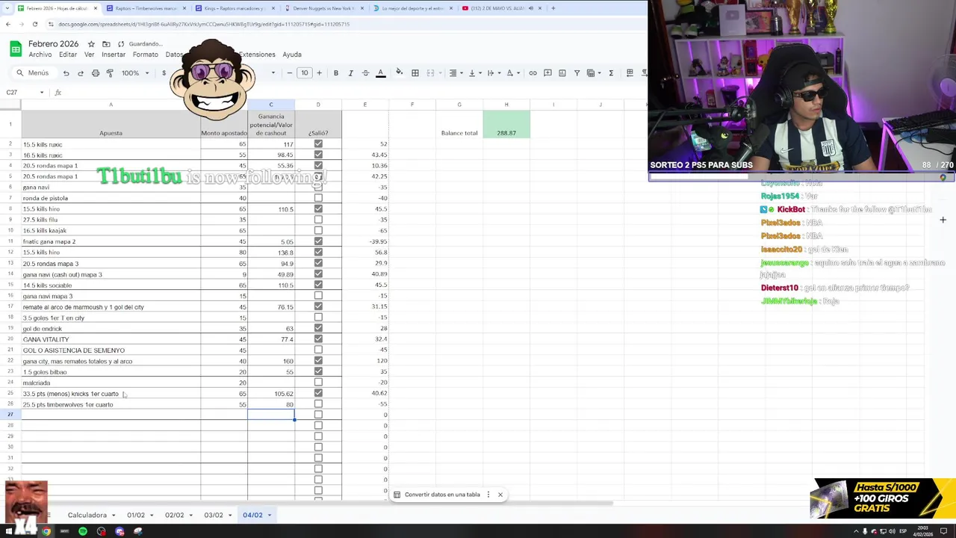
Task: Add a comment with the comment icon
Action: [x=547, y=73]
